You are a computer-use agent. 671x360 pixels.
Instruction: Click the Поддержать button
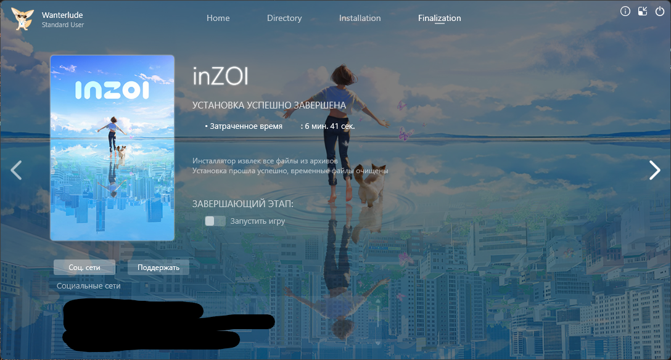pos(158,267)
